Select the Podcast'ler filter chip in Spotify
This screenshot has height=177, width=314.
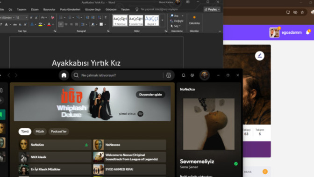pos(59,132)
